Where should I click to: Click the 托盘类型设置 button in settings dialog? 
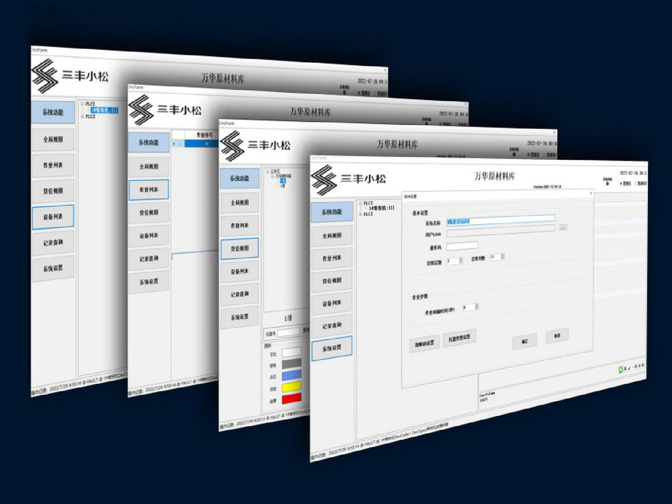(459, 338)
